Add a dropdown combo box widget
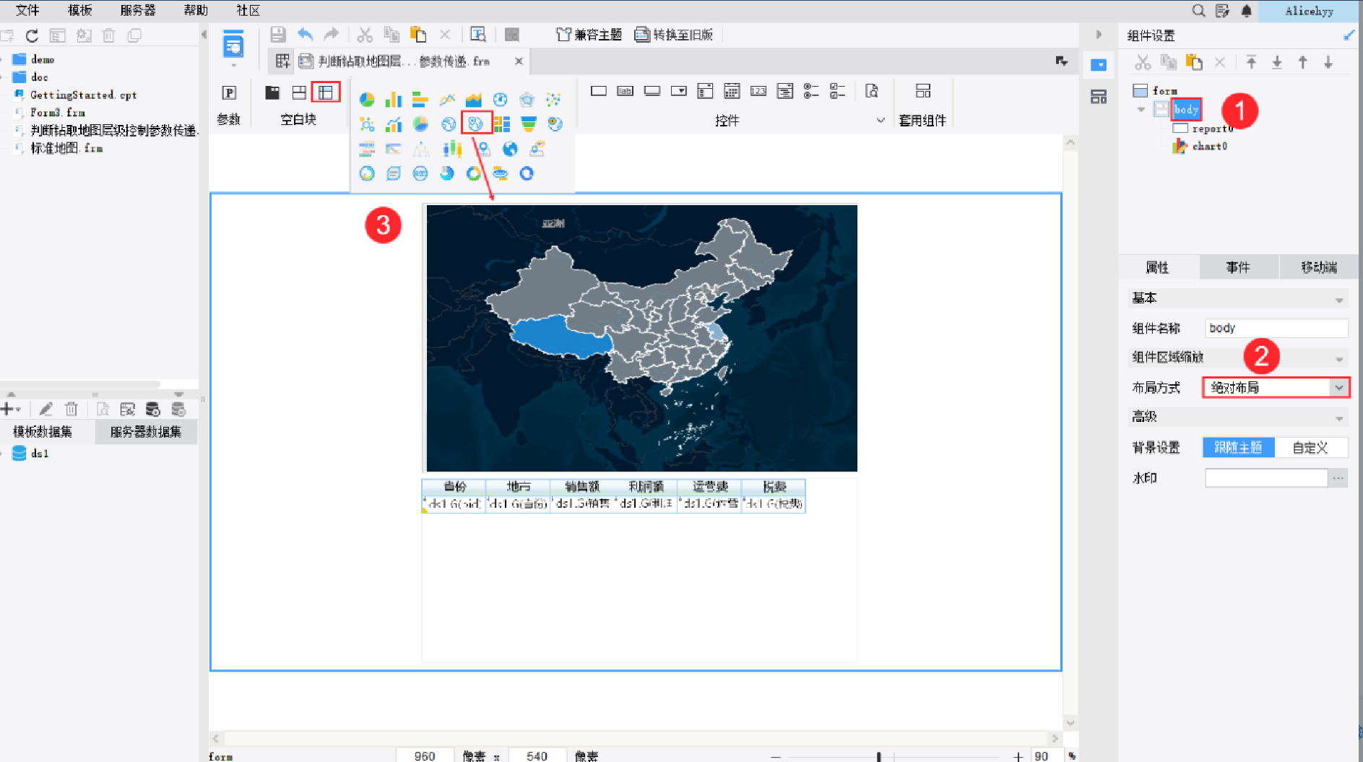The height and width of the screenshot is (762, 1363). (x=679, y=91)
